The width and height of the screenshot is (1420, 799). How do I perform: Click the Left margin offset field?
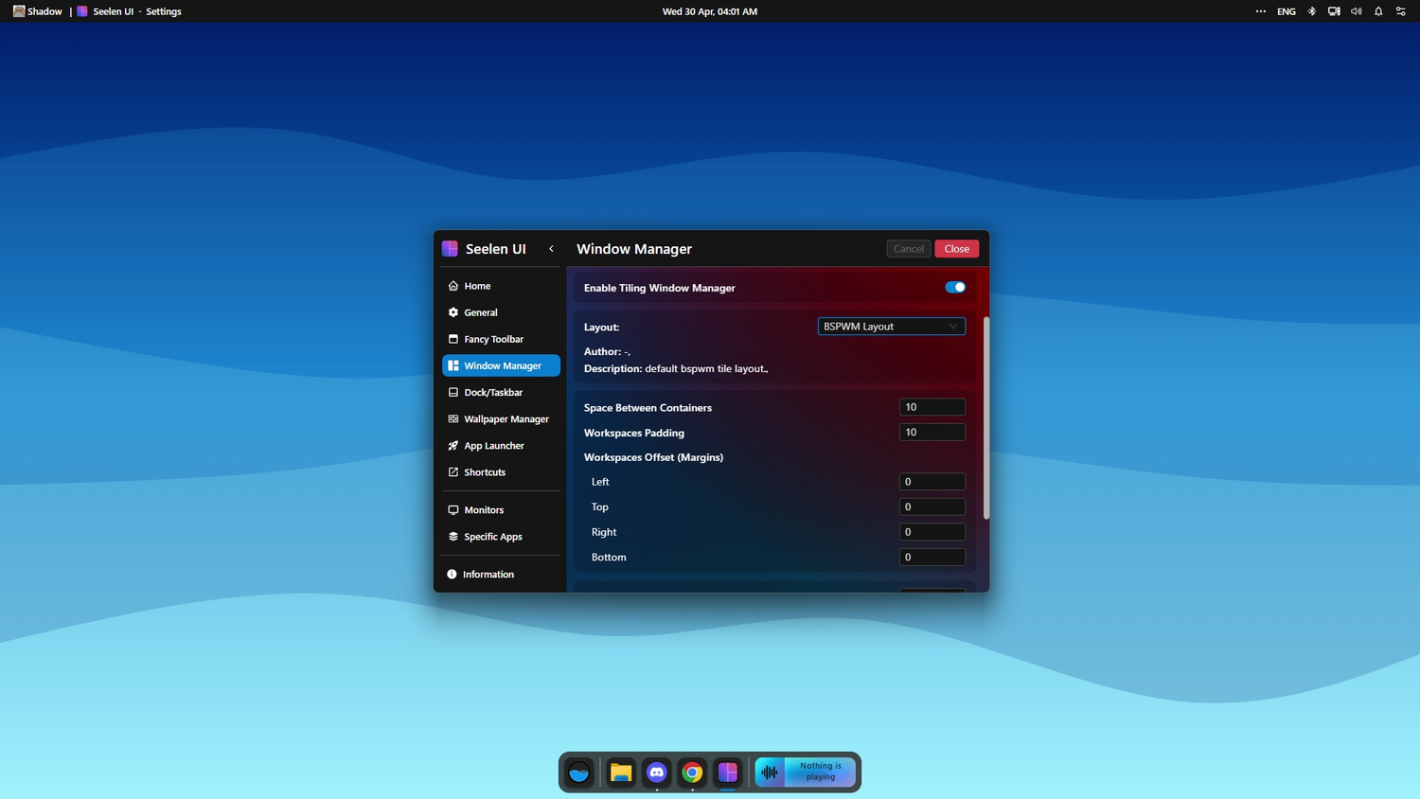(932, 482)
